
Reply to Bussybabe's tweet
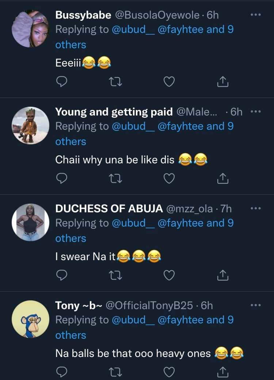[62, 82]
